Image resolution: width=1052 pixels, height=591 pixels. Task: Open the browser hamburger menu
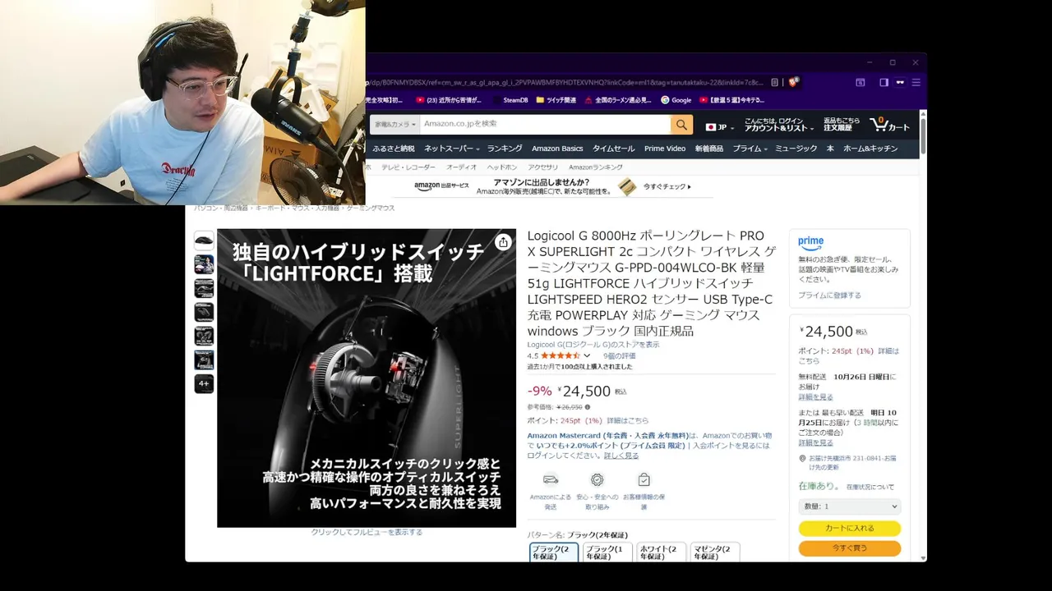[916, 82]
